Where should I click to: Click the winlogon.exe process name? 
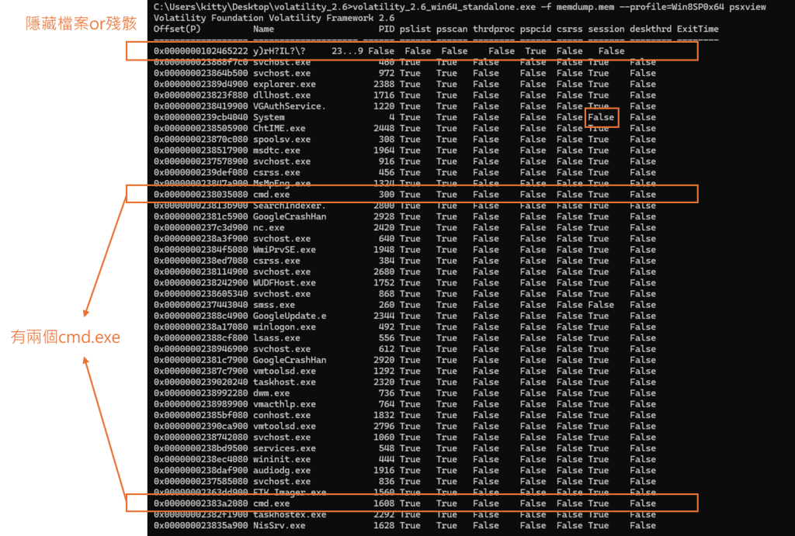point(284,327)
